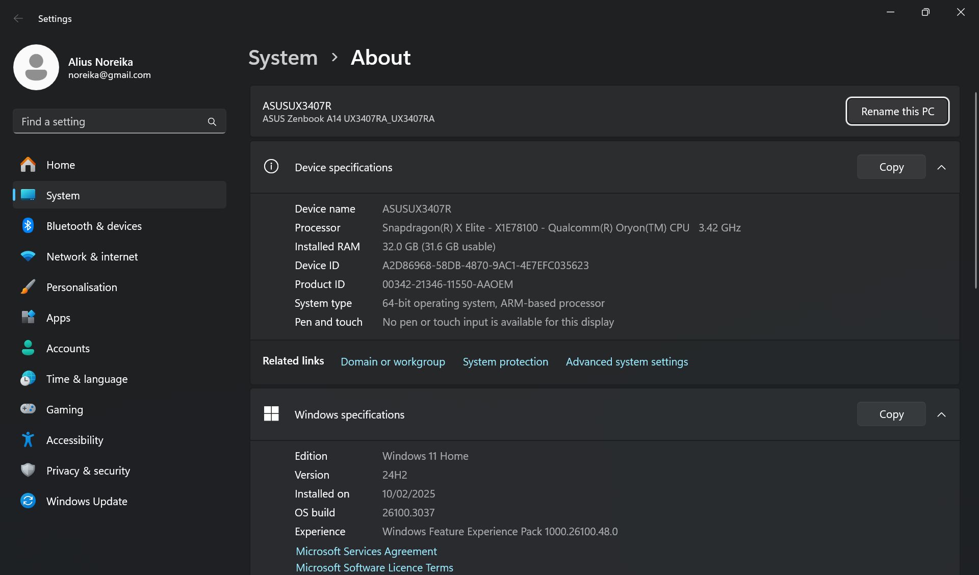Select the Bluetooth & devices icon
Screen dimensions: 979x575
(28, 226)
